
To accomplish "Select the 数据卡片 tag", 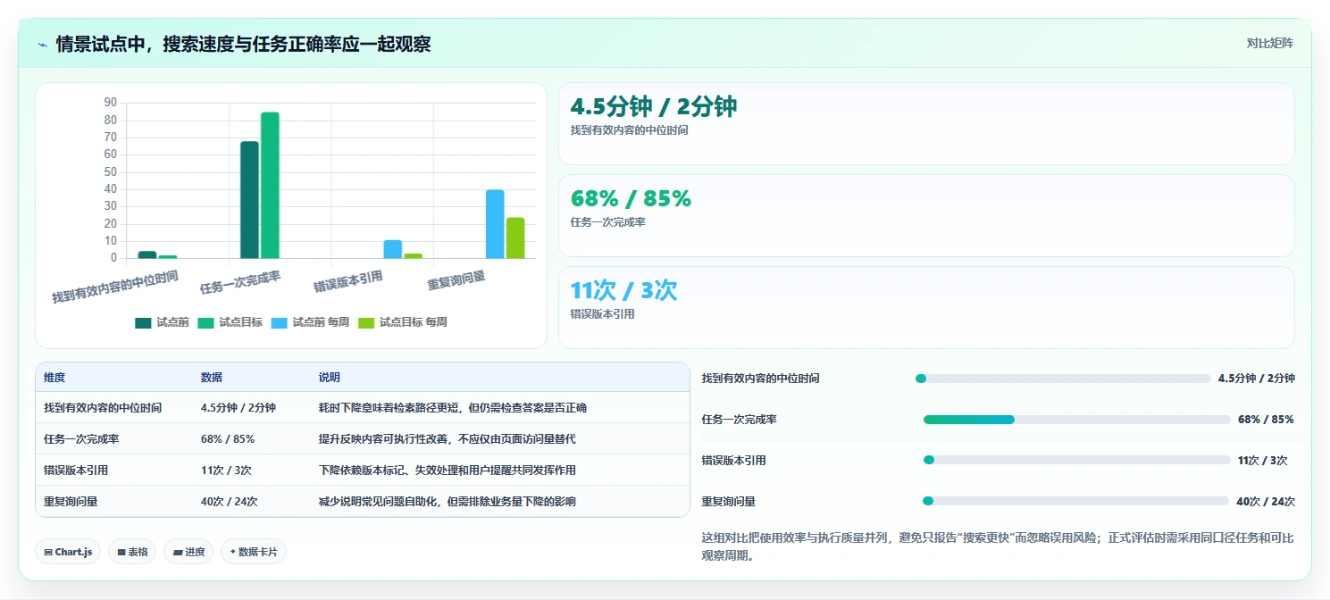I will click(x=254, y=552).
